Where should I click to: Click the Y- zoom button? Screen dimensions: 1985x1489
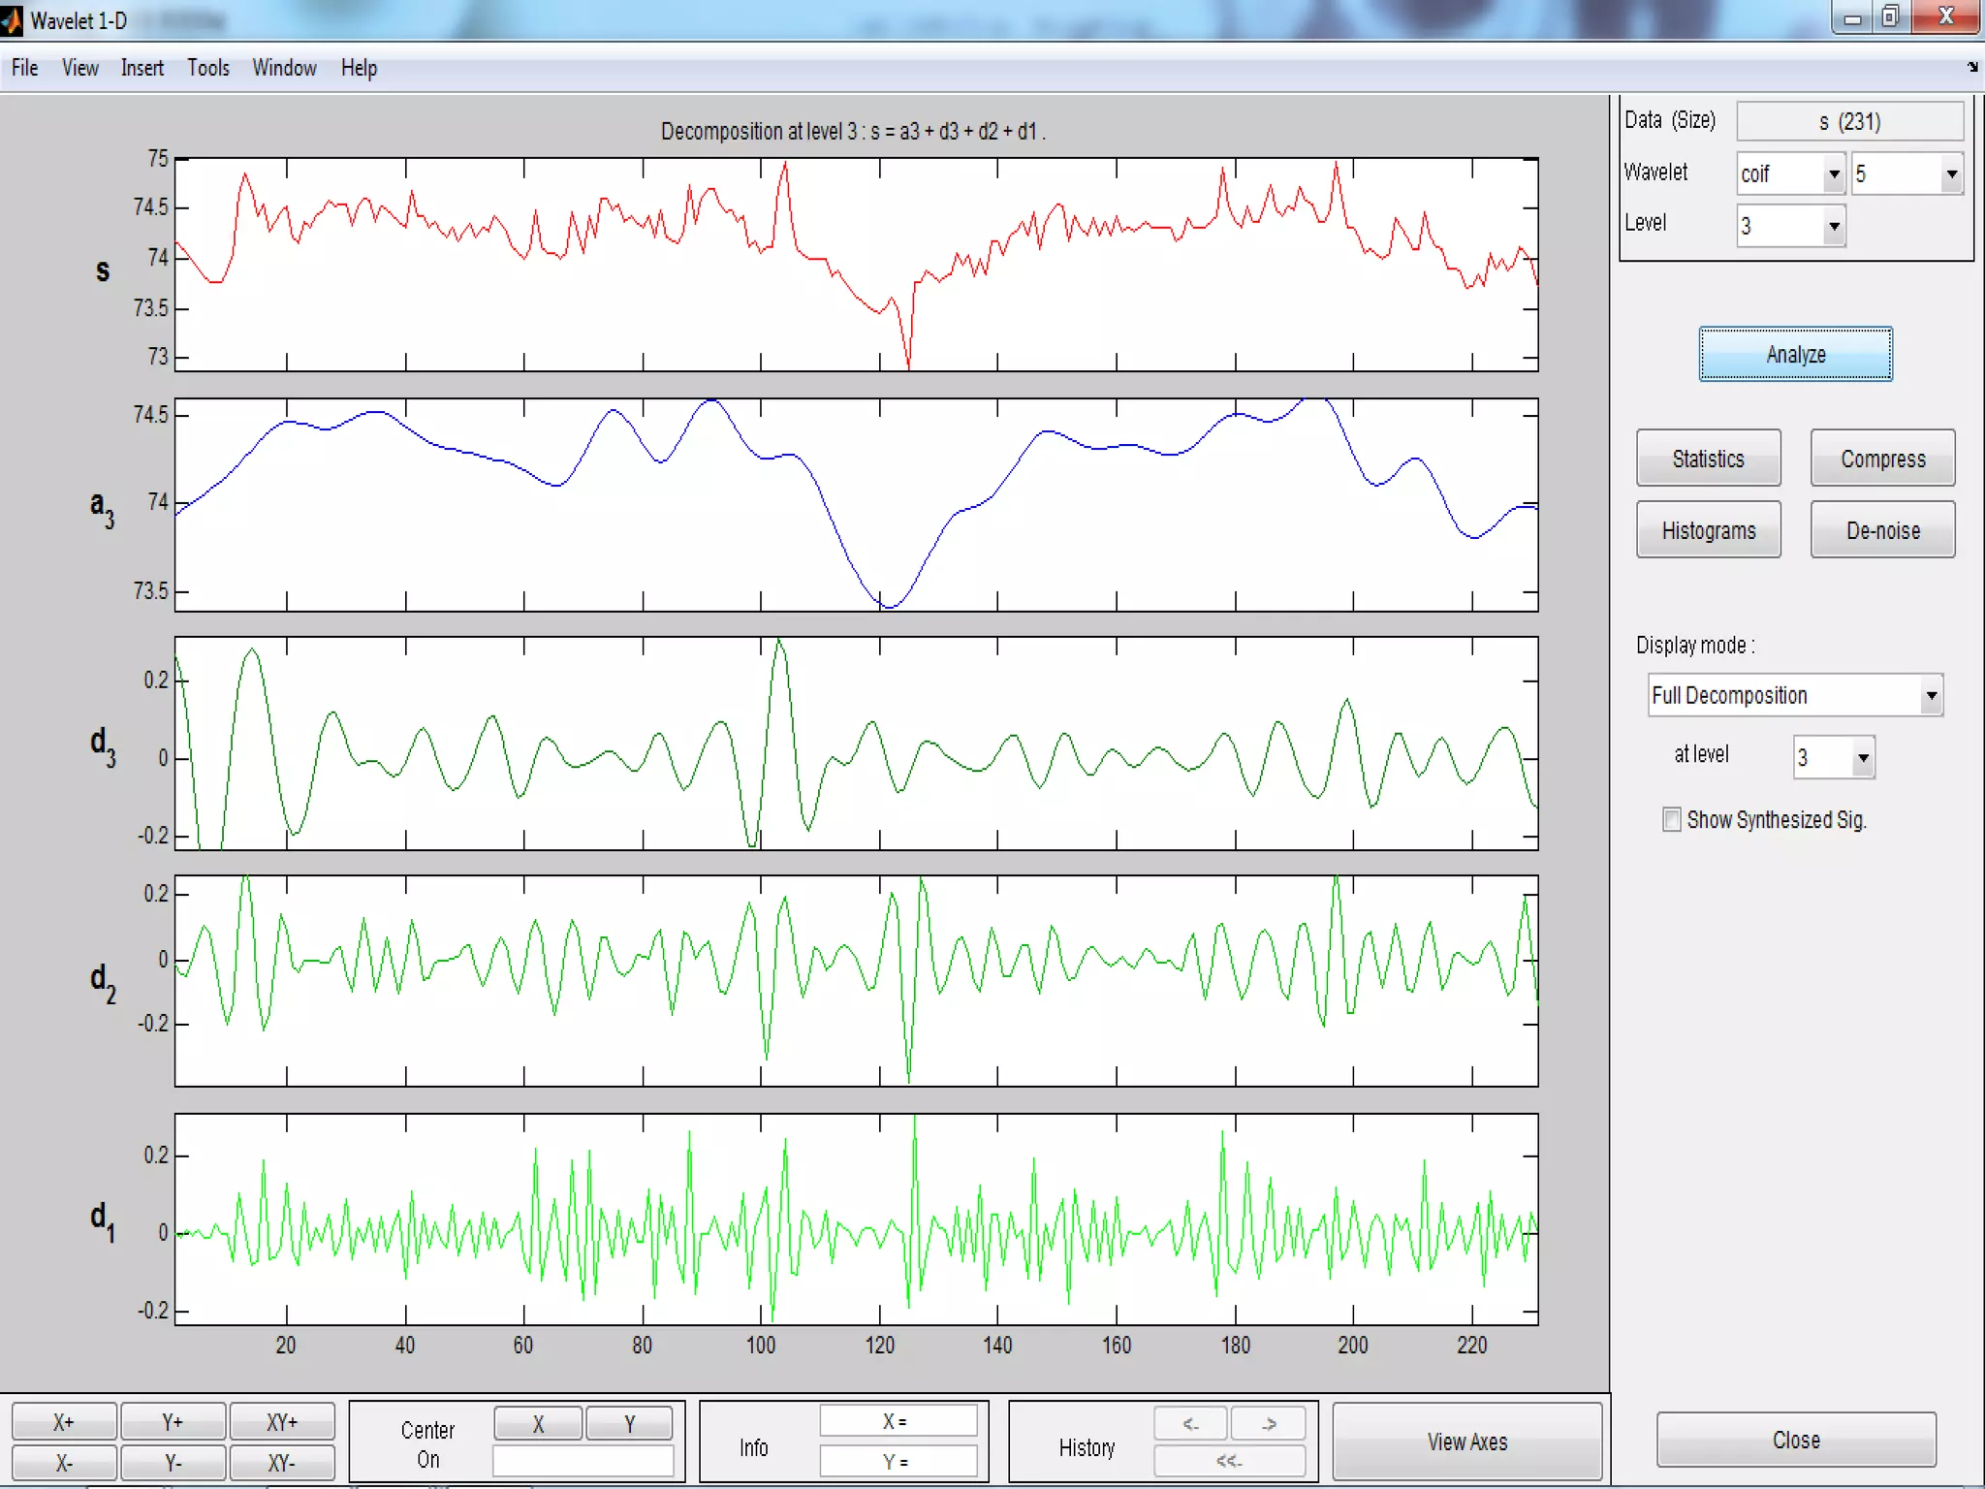tap(173, 1462)
